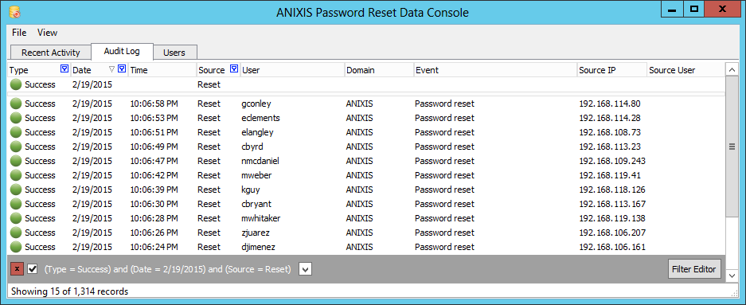
Task: Sort by the Source User column header
Action: click(x=685, y=70)
